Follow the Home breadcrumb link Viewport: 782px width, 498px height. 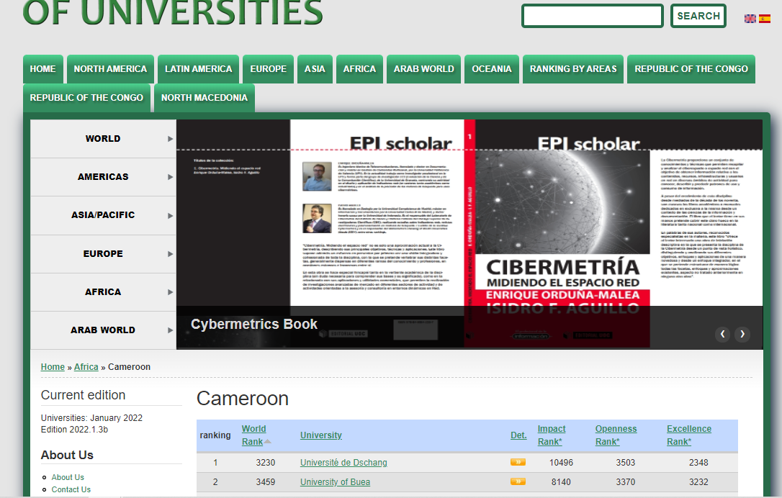[53, 367]
